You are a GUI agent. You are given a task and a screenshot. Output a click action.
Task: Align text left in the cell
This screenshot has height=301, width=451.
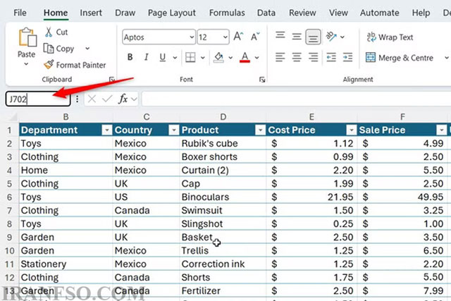(280, 57)
